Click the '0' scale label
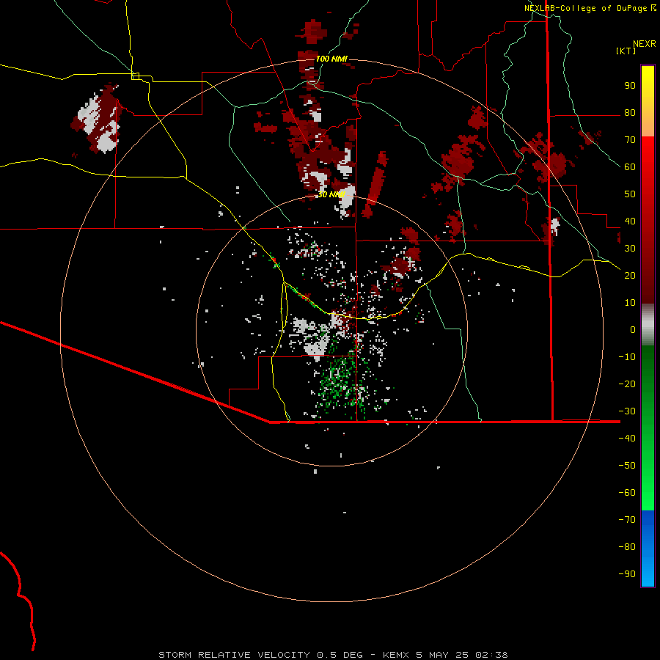 pyautogui.click(x=633, y=330)
